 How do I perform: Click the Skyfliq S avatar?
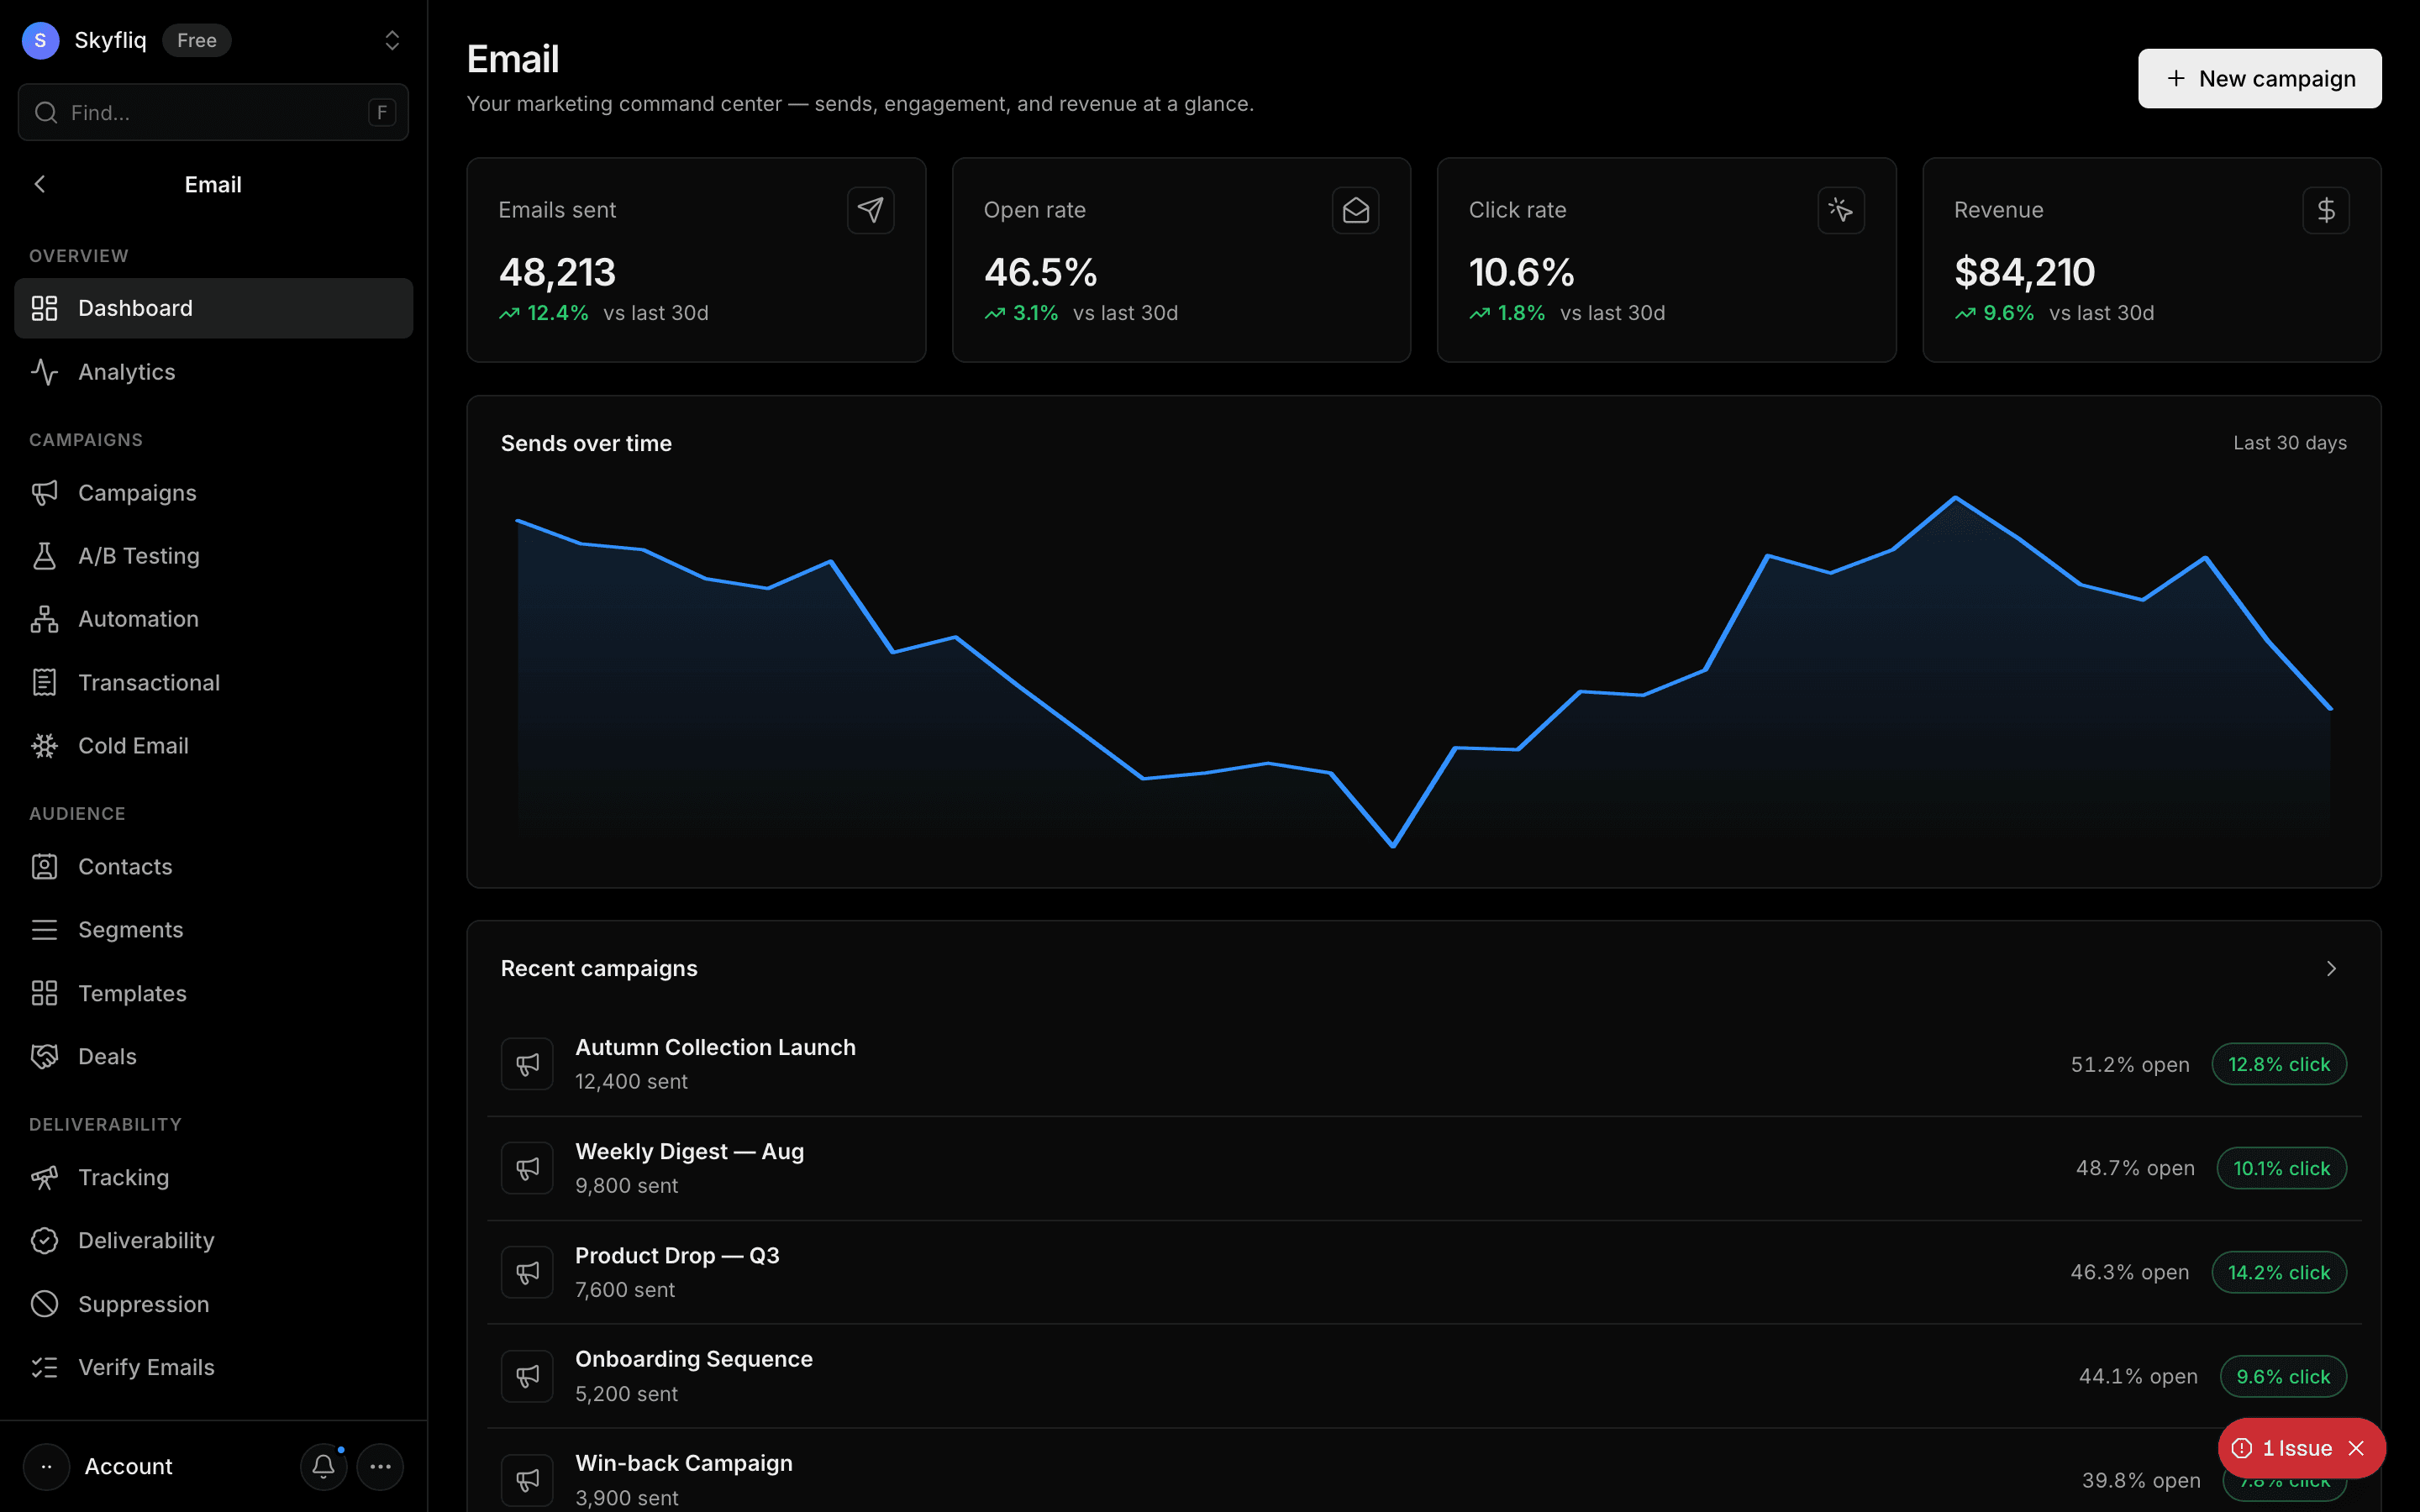[40, 40]
